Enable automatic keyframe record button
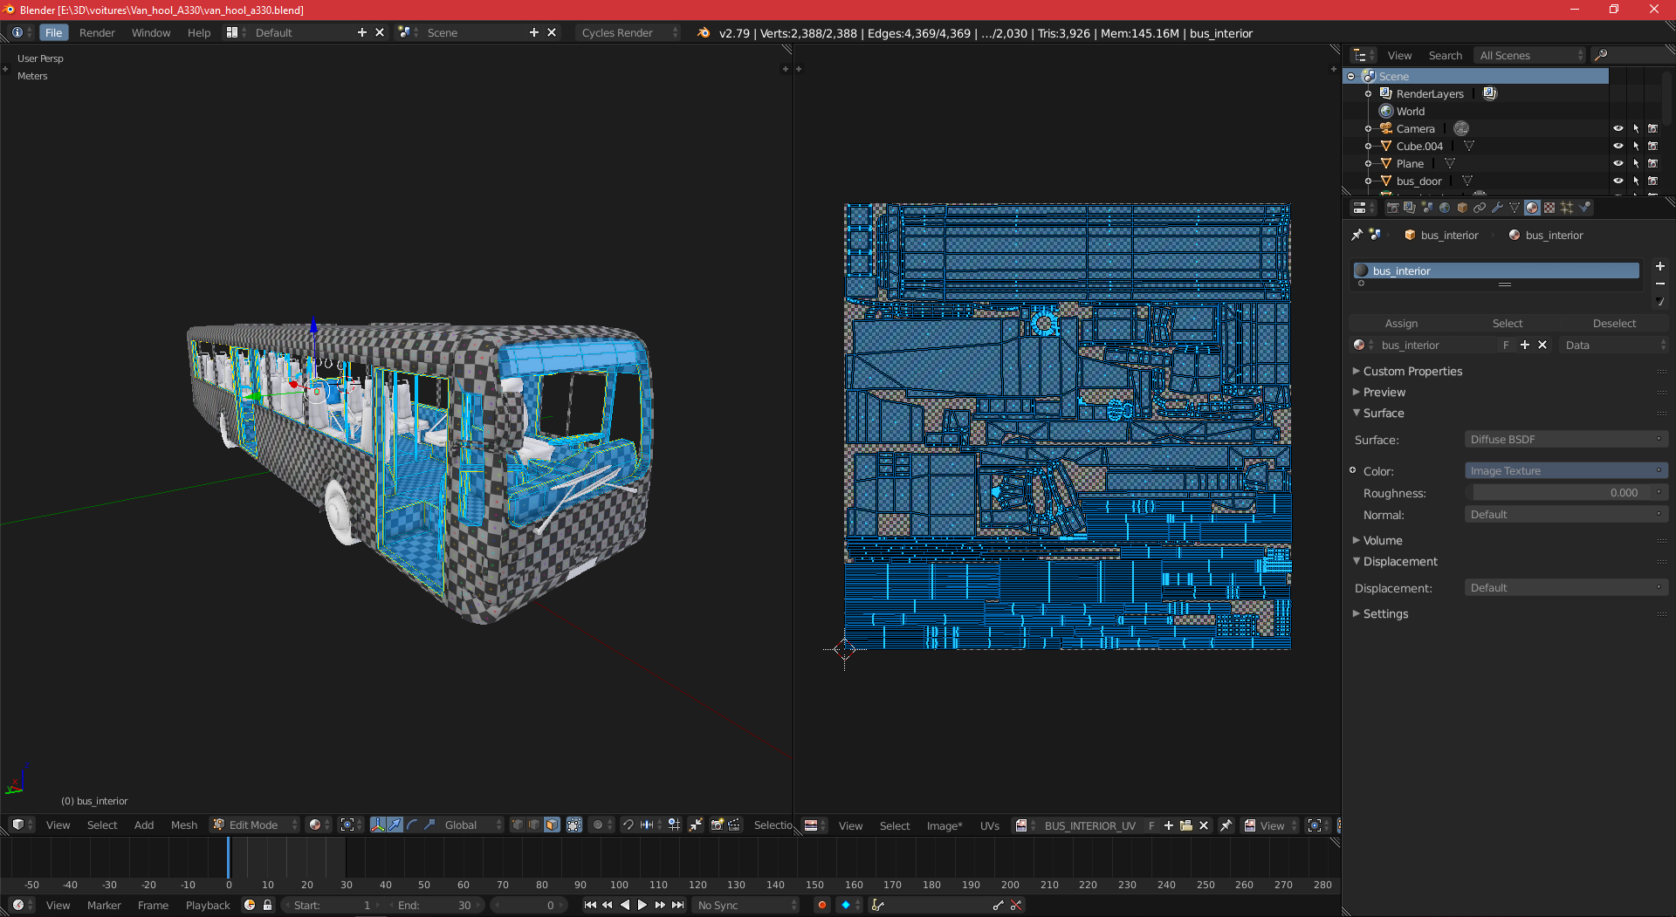Screen dimensions: 1676x917 pos(821,906)
